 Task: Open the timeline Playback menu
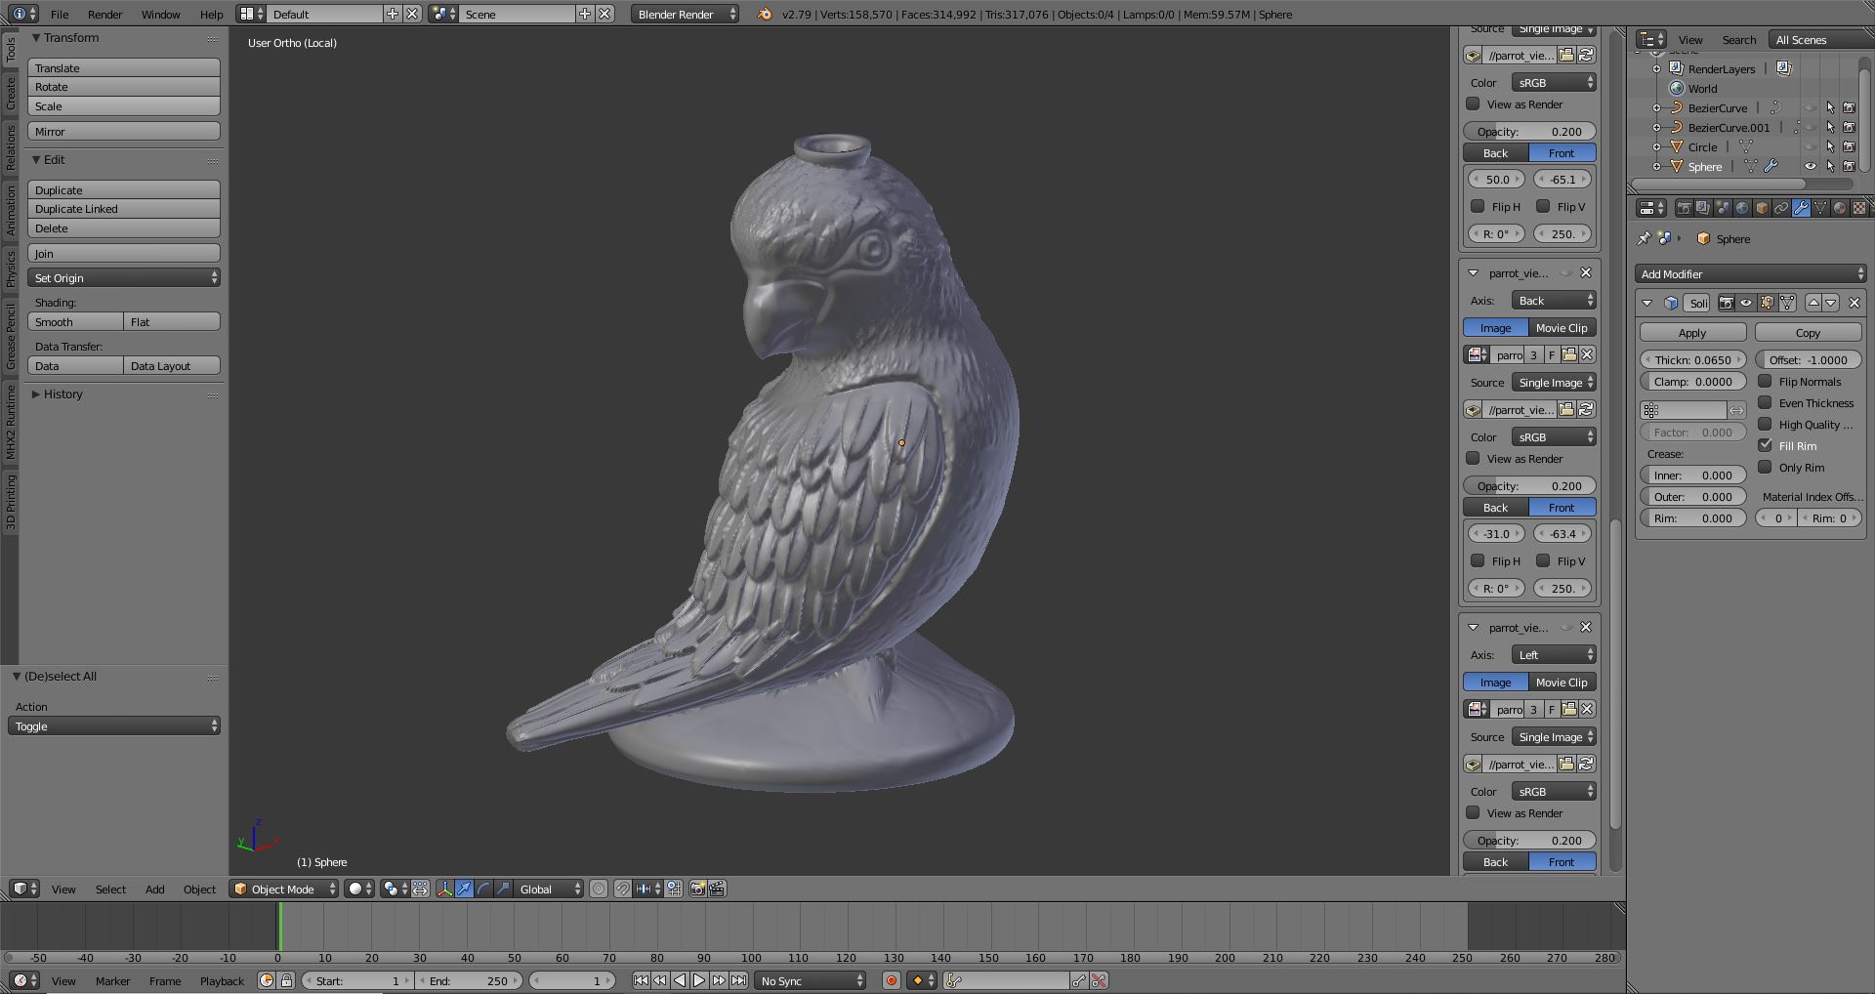point(222,981)
